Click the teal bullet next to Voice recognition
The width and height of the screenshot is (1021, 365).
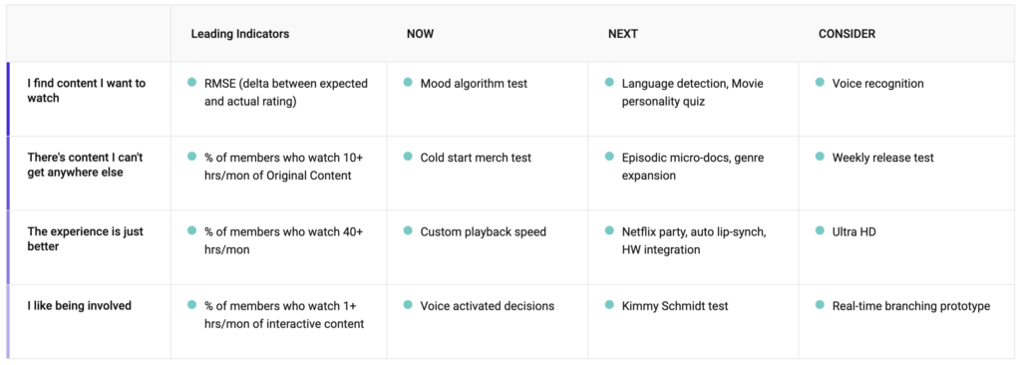point(820,82)
